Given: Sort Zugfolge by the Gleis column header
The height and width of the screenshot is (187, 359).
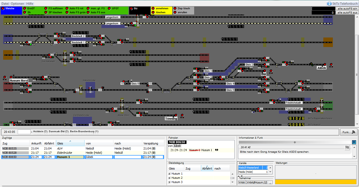Looking at the screenshot, I should click(70, 143).
